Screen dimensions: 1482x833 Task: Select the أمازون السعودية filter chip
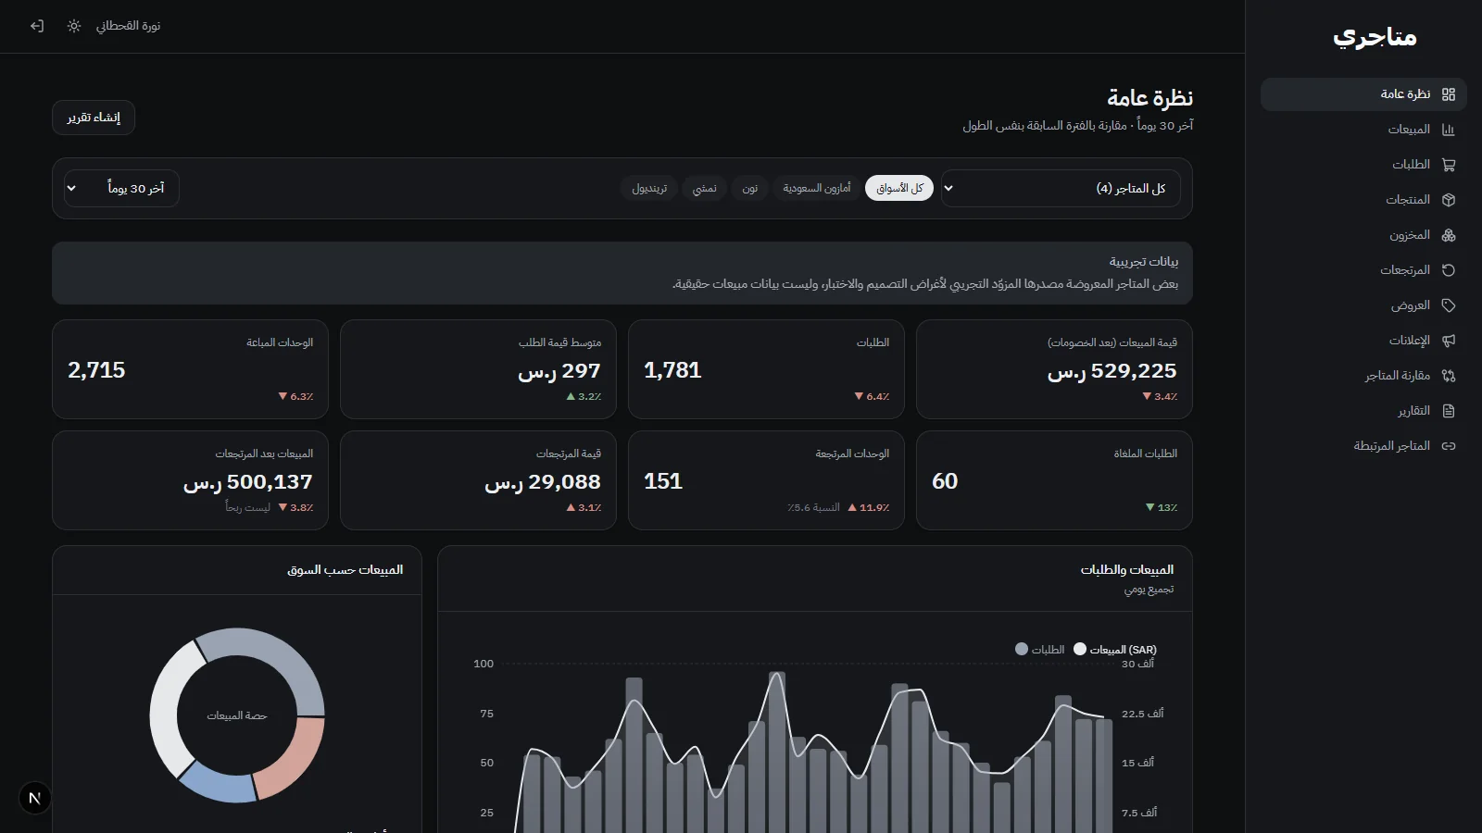816,188
